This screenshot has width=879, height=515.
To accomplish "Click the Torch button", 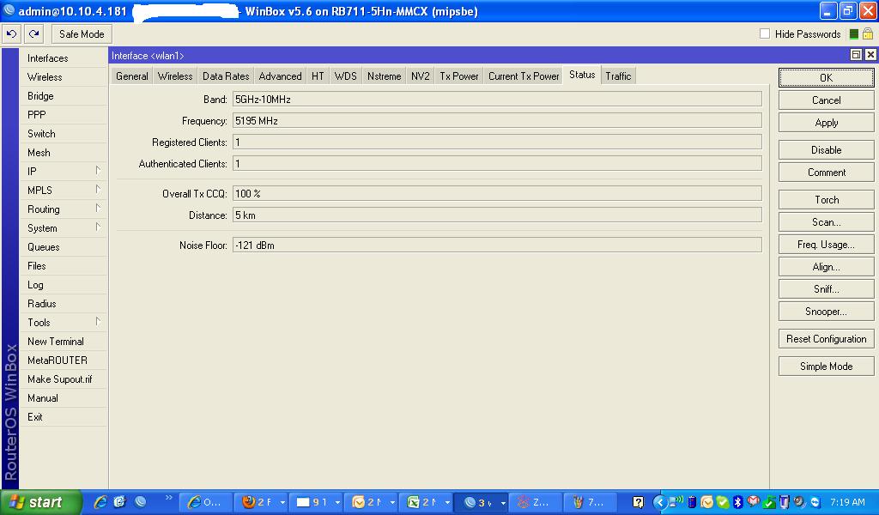I will (827, 200).
